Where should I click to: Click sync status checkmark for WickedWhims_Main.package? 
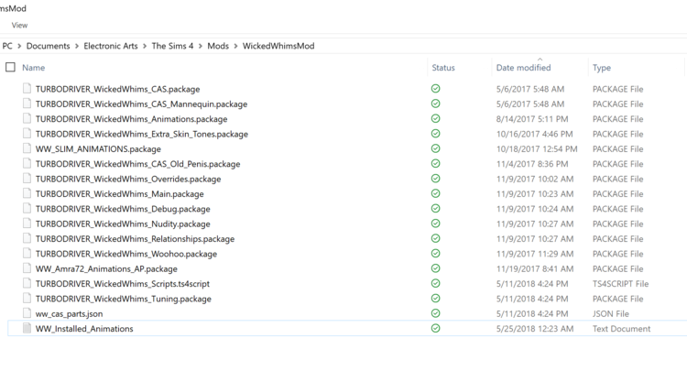pyautogui.click(x=435, y=193)
